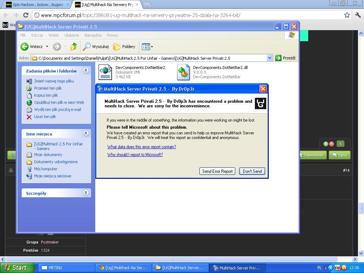
Task: Click Send Error Report button
Action: [217, 171]
